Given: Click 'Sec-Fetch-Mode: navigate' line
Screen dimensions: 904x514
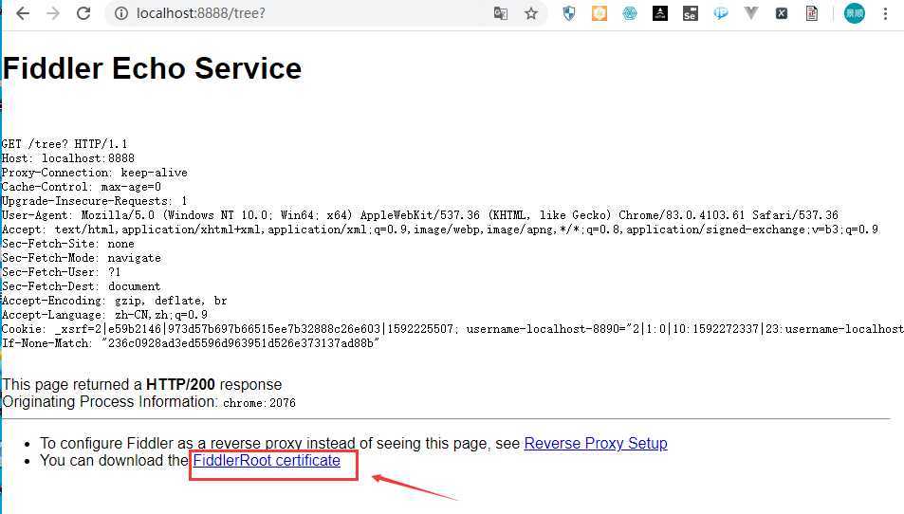Looking at the screenshot, I should (82, 258).
